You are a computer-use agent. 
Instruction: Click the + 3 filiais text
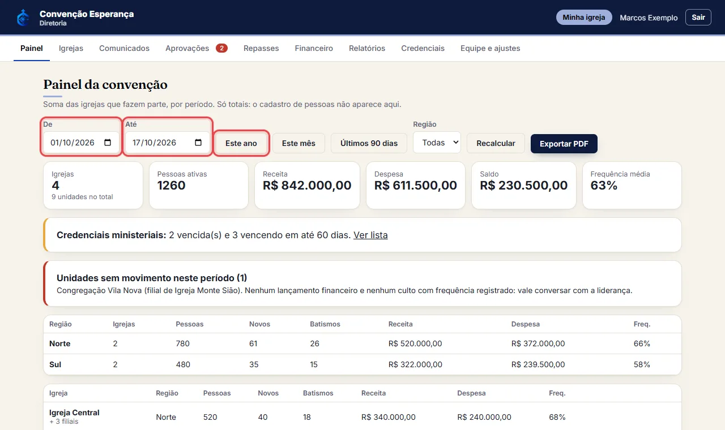click(63, 422)
